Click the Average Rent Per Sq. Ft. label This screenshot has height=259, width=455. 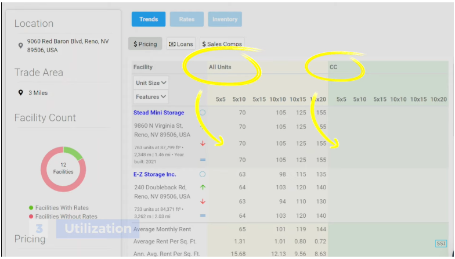point(165,242)
